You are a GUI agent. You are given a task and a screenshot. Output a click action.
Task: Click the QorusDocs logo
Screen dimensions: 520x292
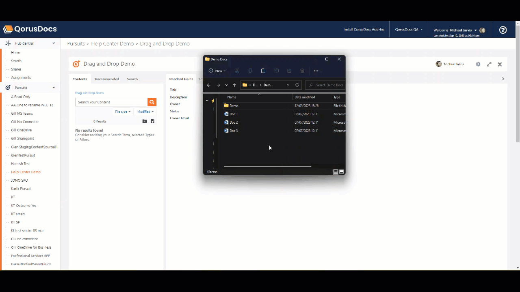click(x=30, y=29)
